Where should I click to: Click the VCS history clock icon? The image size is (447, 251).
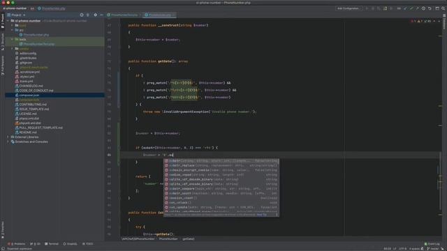424,8
